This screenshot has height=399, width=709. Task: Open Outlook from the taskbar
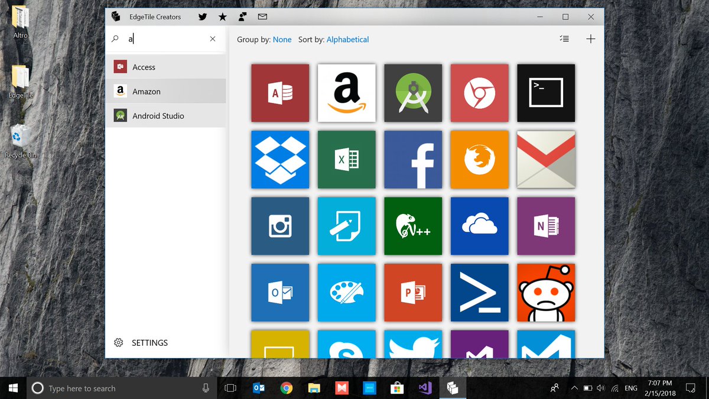pyautogui.click(x=259, y=388)
